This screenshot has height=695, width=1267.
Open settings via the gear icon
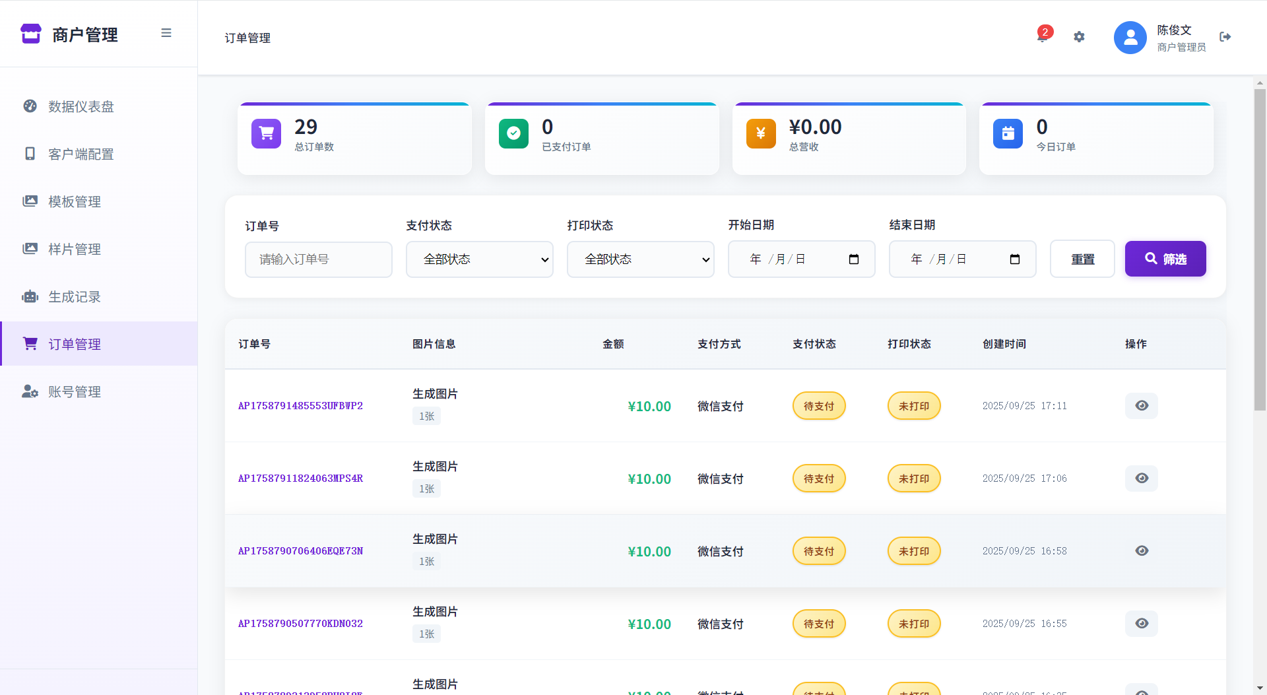click(1079, 37)
